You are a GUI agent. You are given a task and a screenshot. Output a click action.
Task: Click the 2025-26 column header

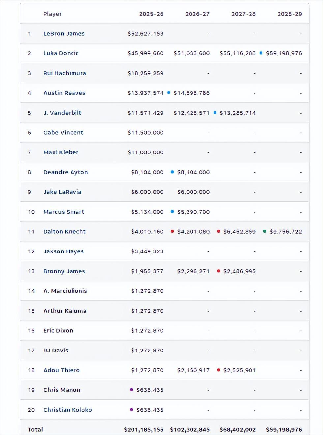point(151,14)
